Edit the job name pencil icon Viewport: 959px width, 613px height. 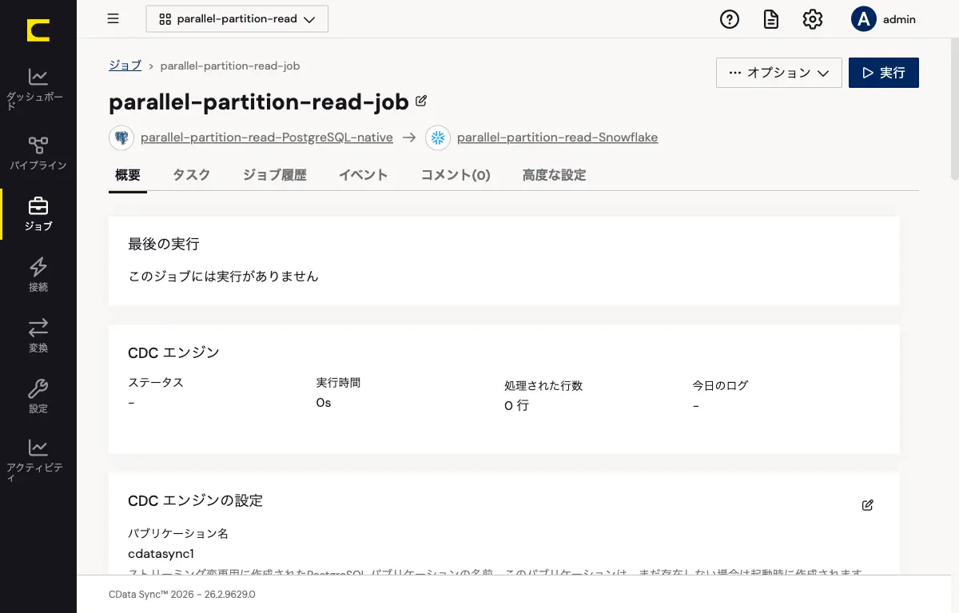tap(421, 102)
